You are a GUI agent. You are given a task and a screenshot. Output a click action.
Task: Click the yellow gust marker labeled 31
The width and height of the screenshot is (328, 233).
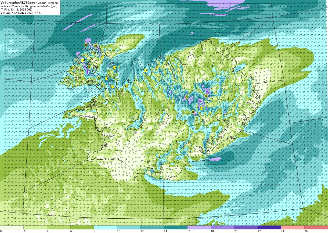pos(193,112)
